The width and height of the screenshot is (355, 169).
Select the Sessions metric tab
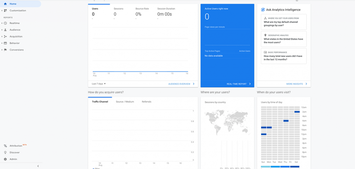click(x=119, y=12)
